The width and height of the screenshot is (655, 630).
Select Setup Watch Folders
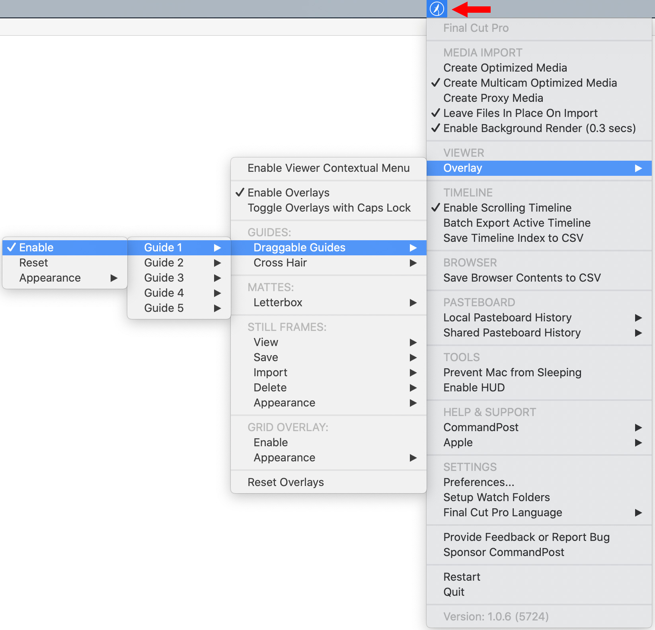(539, 497)
